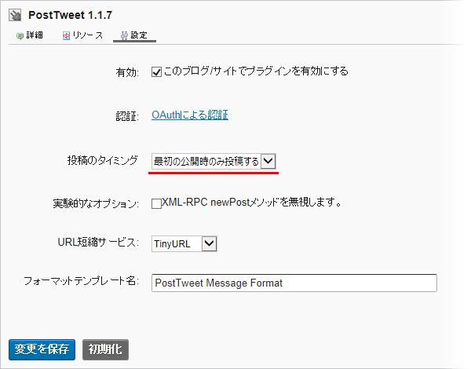This screenshot has height=369, width=471.
Task: Focus the フォーマットテンプレート名 text field
Action: coord(294,283)
